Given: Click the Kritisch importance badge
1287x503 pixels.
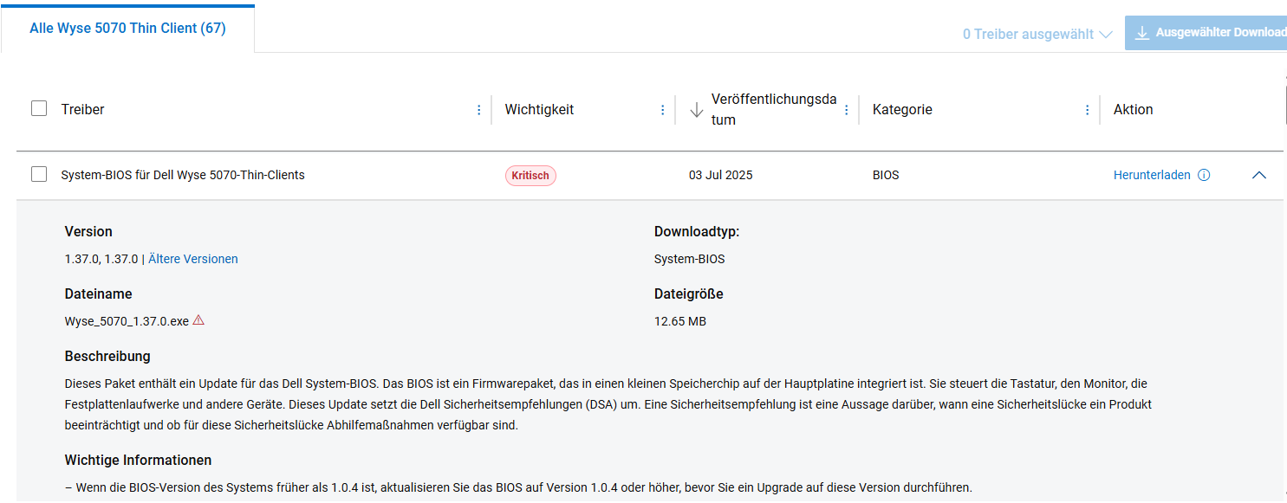Looking at the screenshot, I should point(530,176).
